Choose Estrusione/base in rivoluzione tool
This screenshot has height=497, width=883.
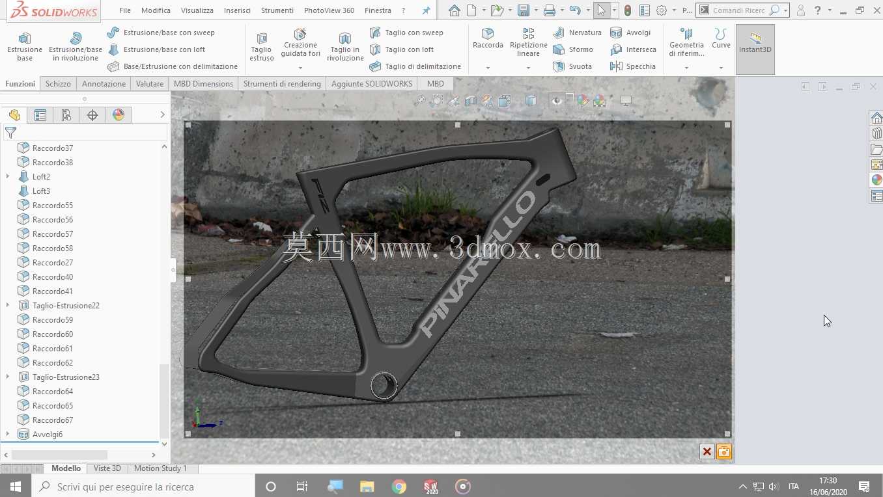click(76, 47)
